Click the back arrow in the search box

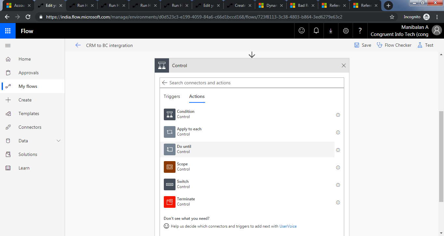click(164, 83)
